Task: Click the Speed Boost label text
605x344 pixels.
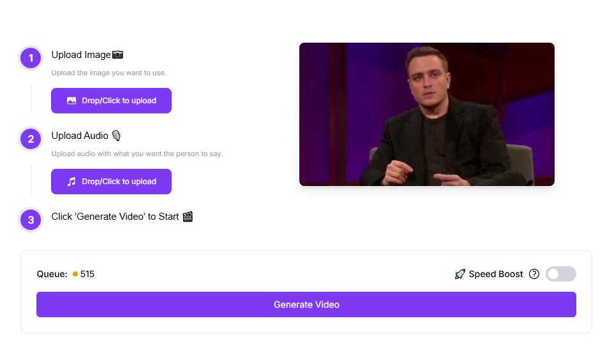Action: point(496,274)
